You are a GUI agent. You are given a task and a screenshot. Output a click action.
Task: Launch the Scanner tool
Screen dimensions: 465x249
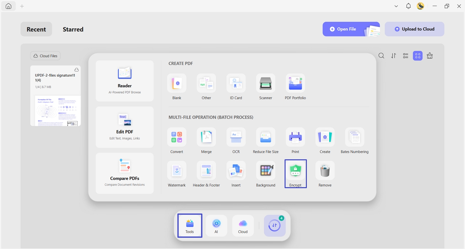coord(266,83)
